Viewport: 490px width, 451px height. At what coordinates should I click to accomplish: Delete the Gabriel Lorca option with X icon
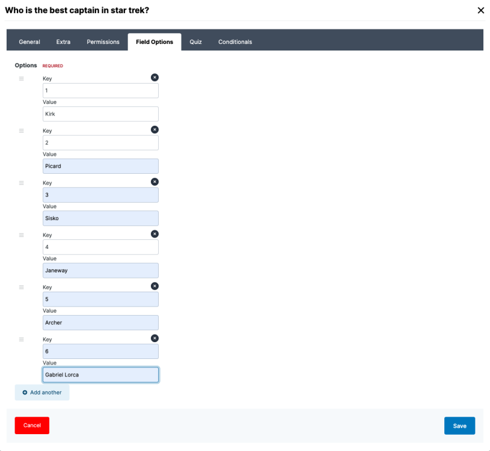[x=155, y=339]
